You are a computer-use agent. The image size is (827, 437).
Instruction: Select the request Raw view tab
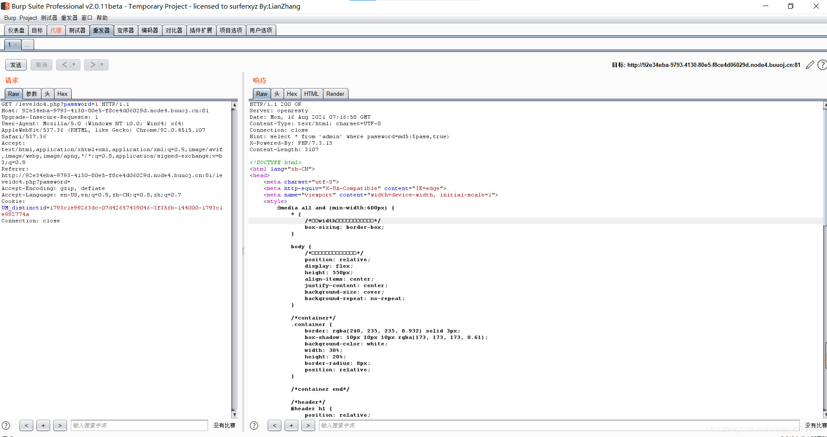14,94
